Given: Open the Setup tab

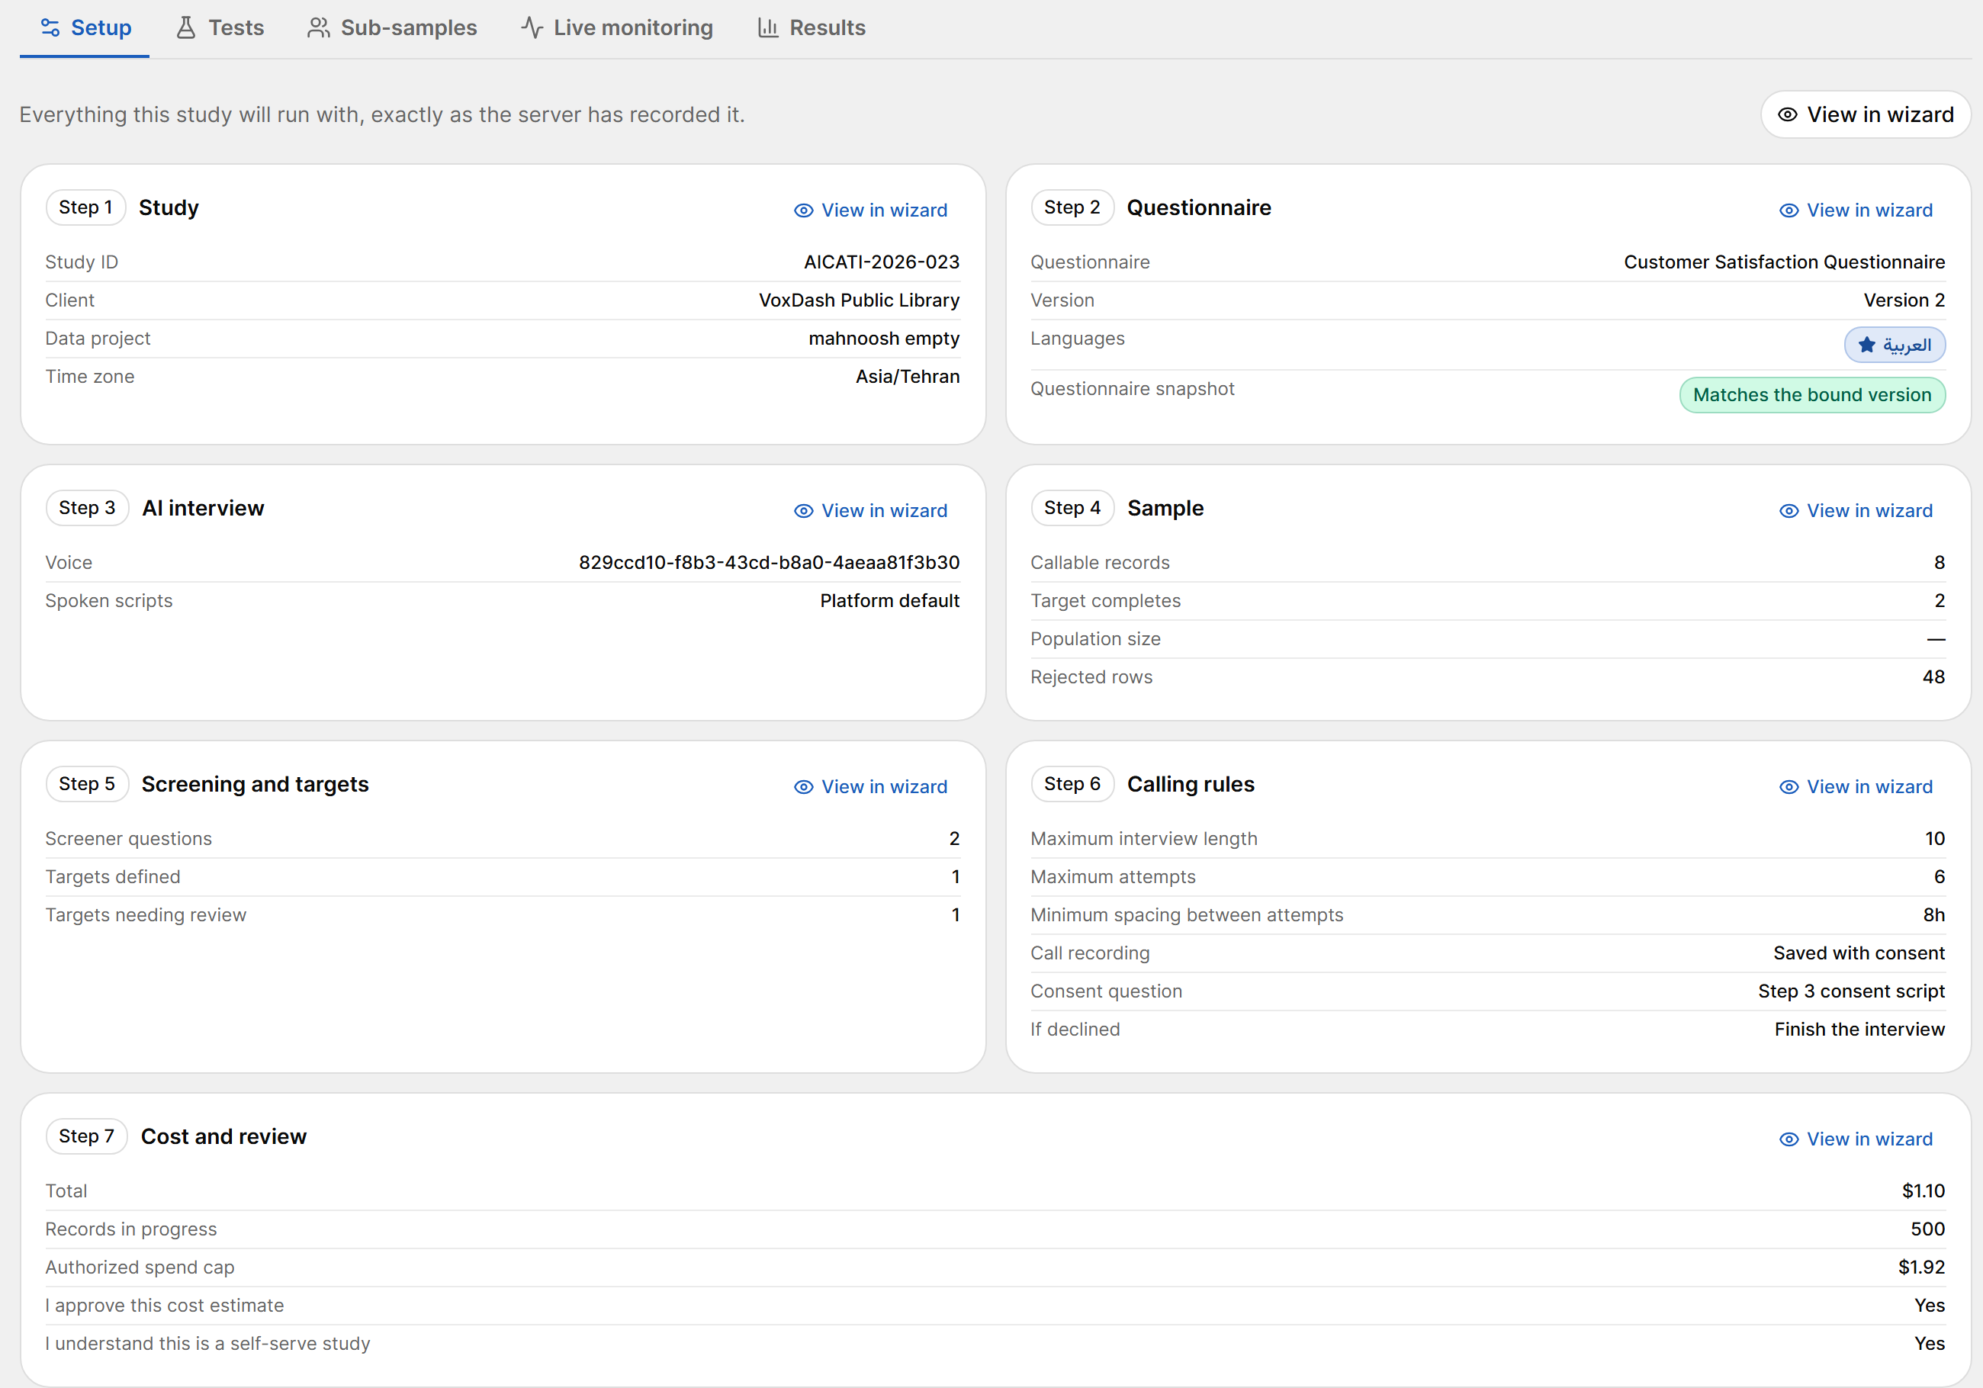Looking at the screenshot, I should pyautogui.click(x=85, y=27).
